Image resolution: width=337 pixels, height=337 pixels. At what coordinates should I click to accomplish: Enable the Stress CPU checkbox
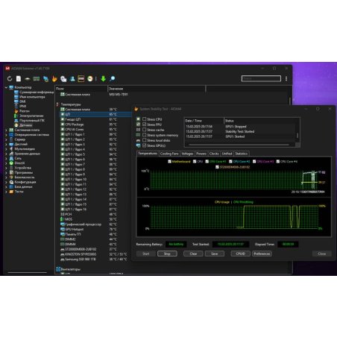tap(144, 119)
